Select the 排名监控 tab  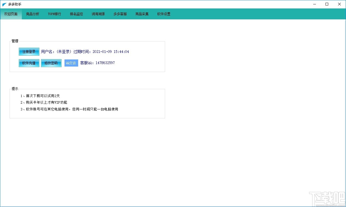77,14
